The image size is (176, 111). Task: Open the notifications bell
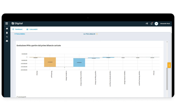152,24
